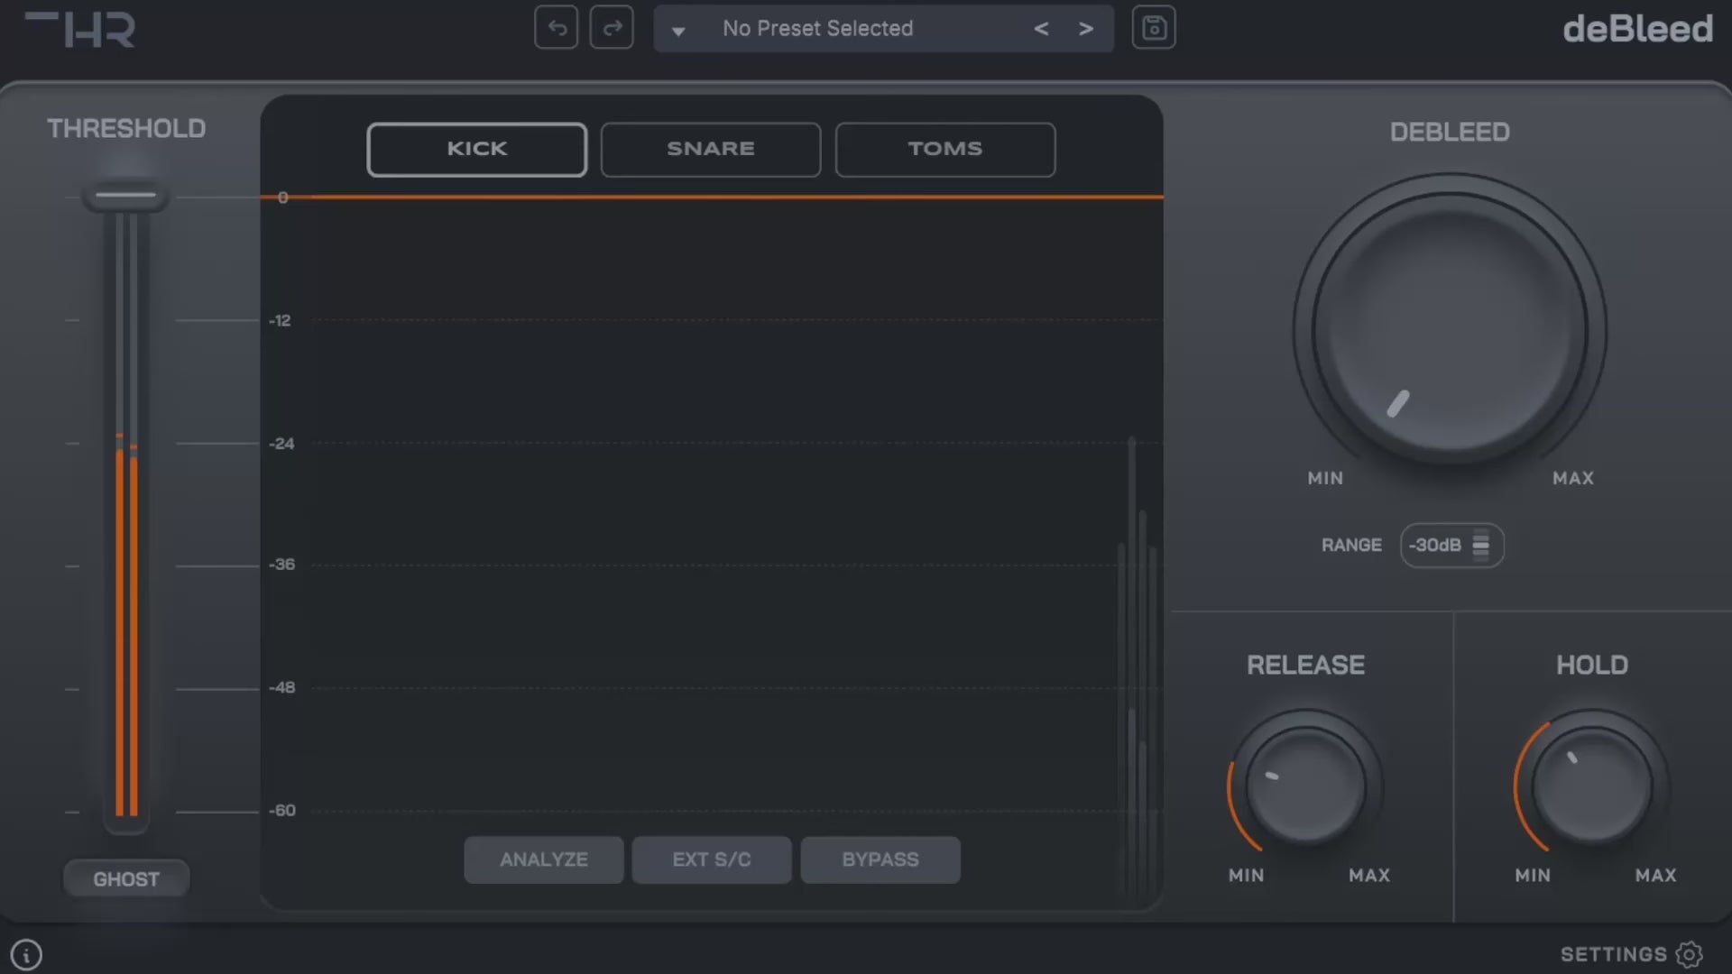The image size is (1732, 974).
Task: Open the info icon at bottom left
Action: pos(26,954)
